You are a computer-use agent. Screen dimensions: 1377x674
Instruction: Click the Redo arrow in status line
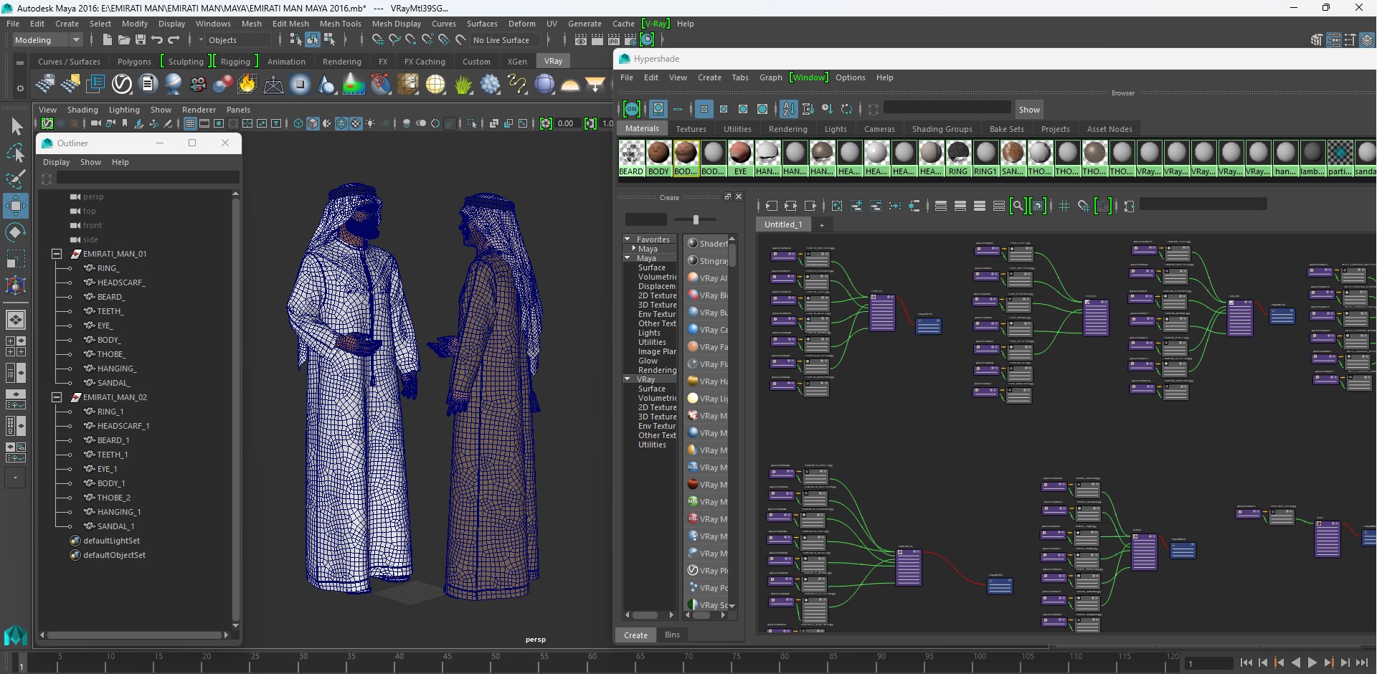coord(174,40)
